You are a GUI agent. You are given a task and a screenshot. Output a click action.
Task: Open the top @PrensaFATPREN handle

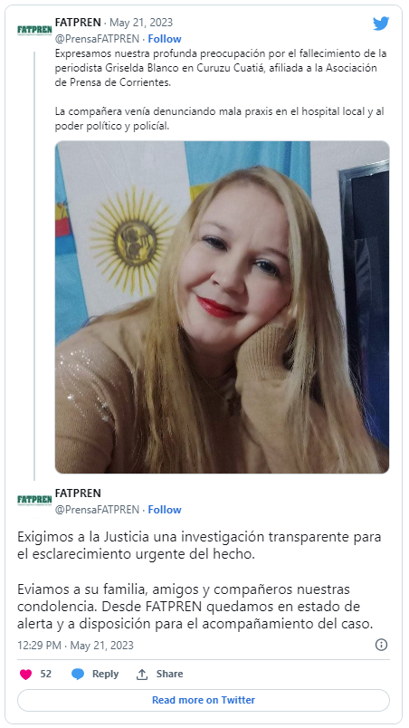(97, 39)
